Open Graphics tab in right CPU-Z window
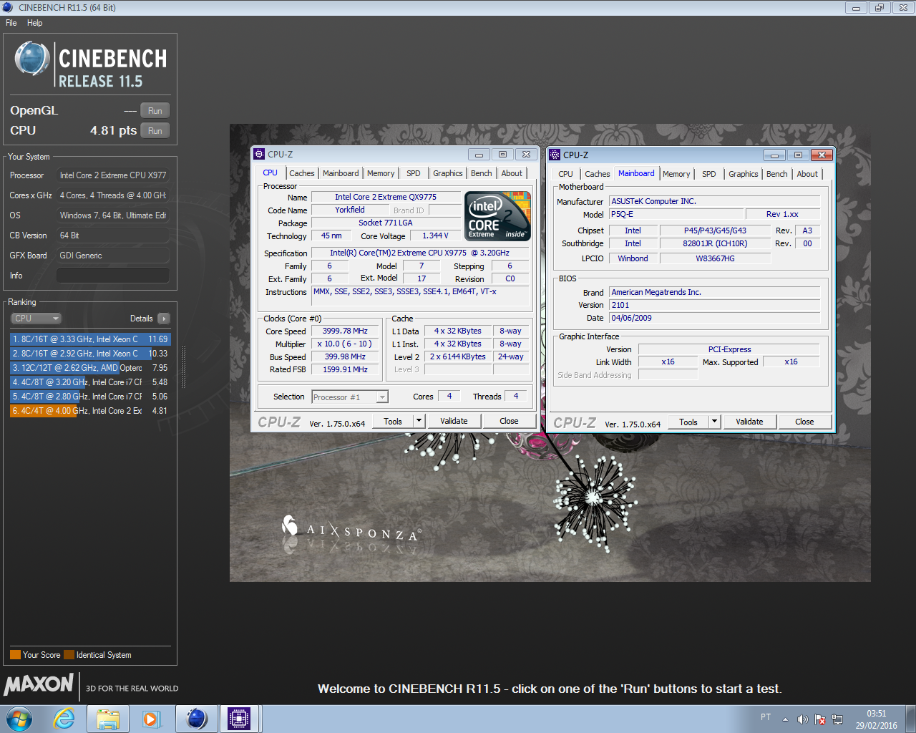The height and width of the screenshot is (733, 916). click(744, 174)
